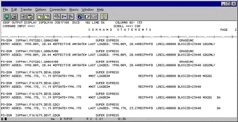Open the Options menu
Viewport: 238px width, 122px height.
click(x=41, y=10)
